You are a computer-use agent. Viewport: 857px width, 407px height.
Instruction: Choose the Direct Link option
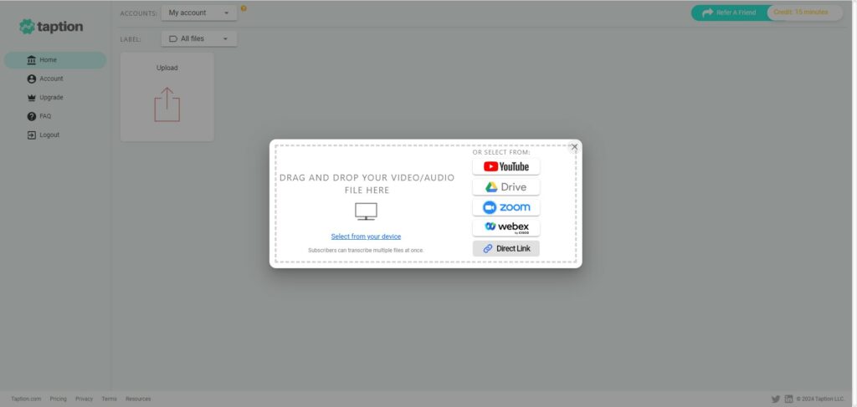[x=506, y=249]
